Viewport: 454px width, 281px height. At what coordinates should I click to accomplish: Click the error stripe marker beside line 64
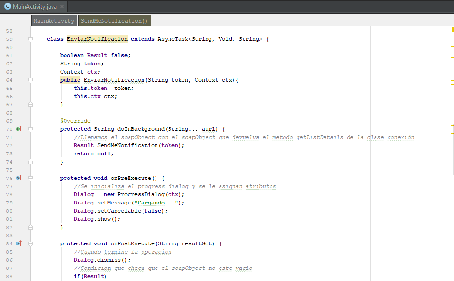[452, 81]
